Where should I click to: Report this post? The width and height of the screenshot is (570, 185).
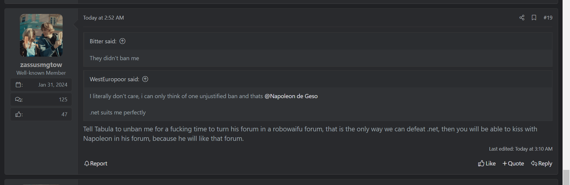point(96,164)
